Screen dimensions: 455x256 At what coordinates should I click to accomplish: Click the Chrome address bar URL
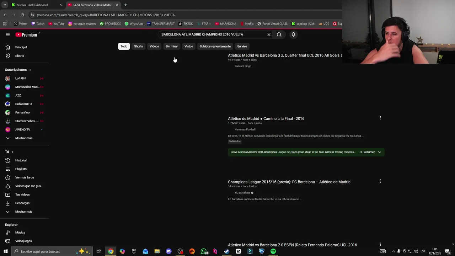point(106,15)
